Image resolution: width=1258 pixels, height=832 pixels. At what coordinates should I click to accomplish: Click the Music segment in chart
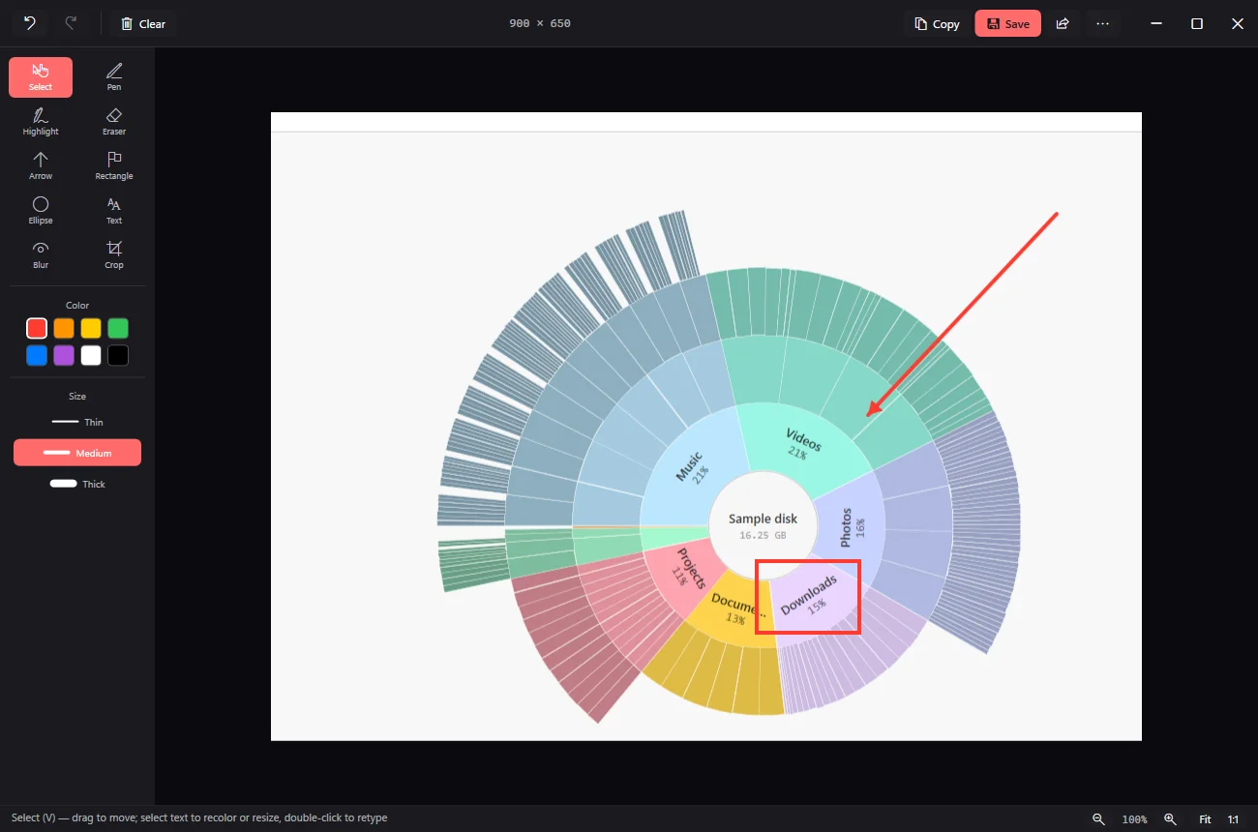tap(694, 468)
